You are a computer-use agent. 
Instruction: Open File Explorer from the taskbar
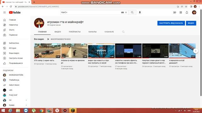pyautogui.click(x=18, y=110)
